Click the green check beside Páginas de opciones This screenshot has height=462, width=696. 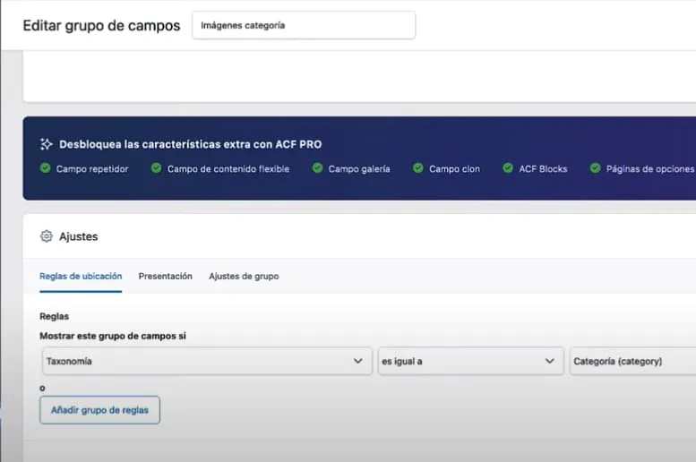coord(596,168)
